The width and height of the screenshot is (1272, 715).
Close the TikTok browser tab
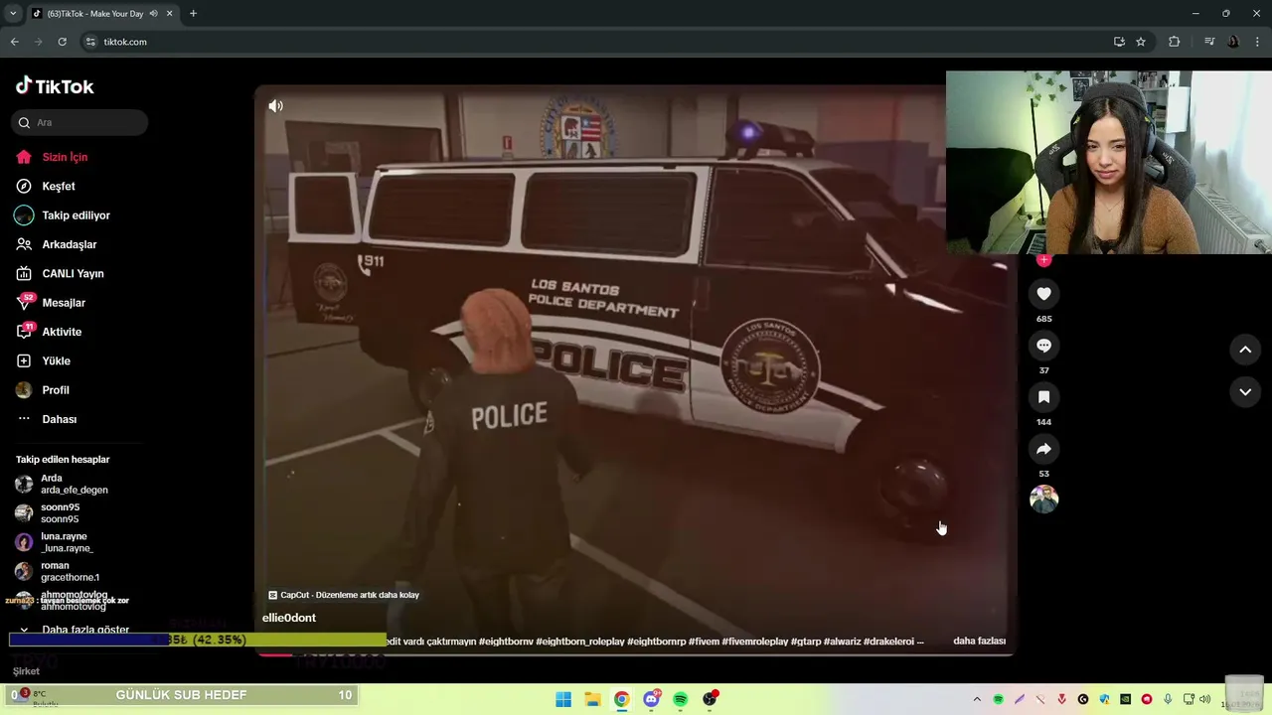(x=170, y=14)
